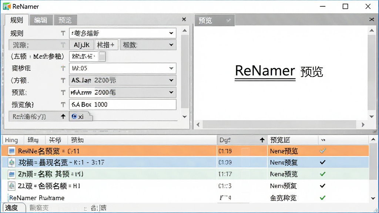
Task: Select the row ending in H1
Action: coord(185,186)
